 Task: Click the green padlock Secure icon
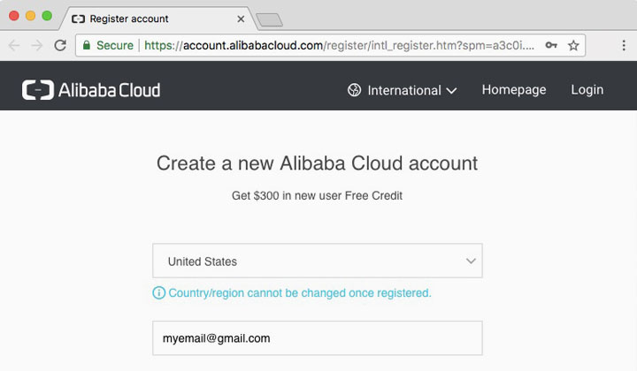pyautogui.click(x=86, y=45)
